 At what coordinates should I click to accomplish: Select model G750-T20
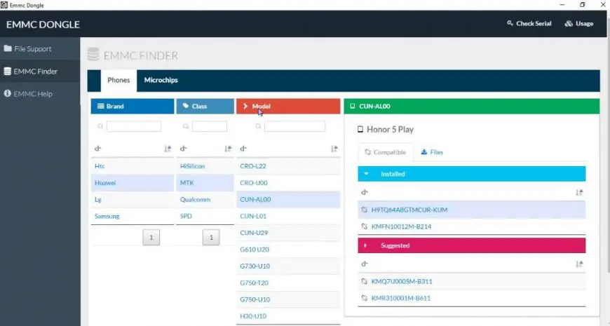coord(288,283)
